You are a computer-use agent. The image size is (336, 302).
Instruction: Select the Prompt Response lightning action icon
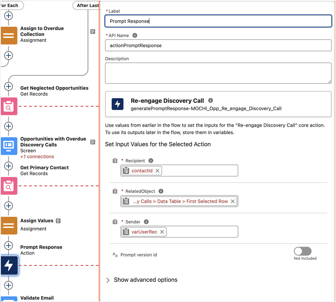click(x=9, y=265)
